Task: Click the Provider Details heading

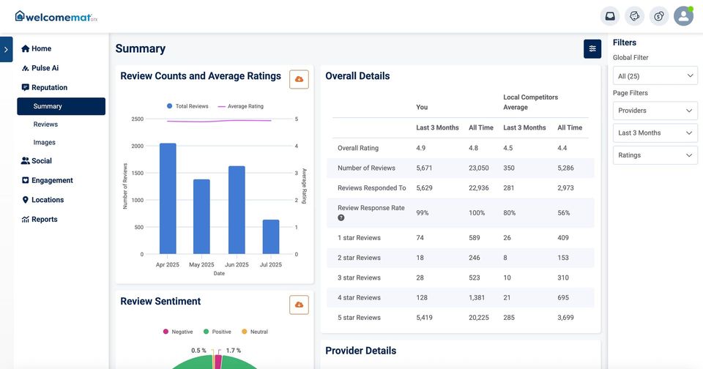Action: pyautogui.click(x=361, y=351)
